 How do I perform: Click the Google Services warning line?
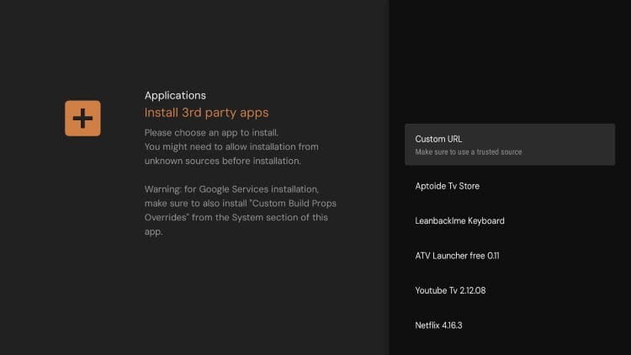point(231,189)
